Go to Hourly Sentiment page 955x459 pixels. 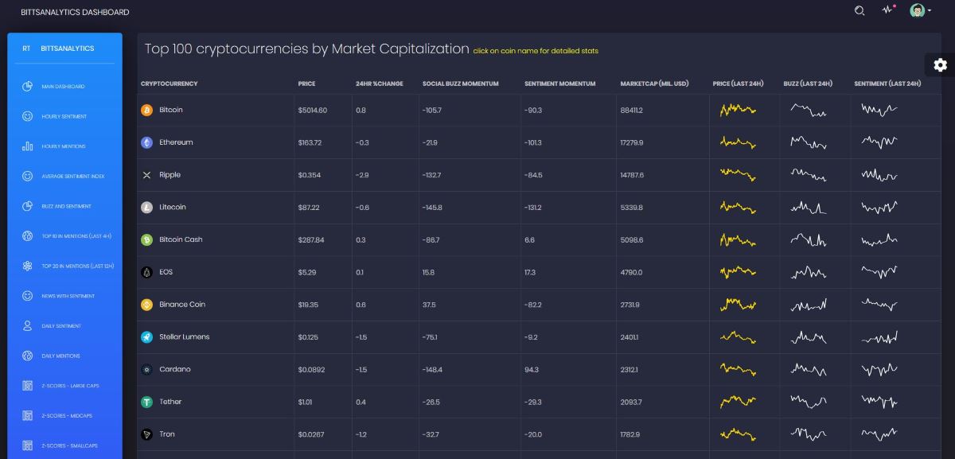[x=64, y=116]
